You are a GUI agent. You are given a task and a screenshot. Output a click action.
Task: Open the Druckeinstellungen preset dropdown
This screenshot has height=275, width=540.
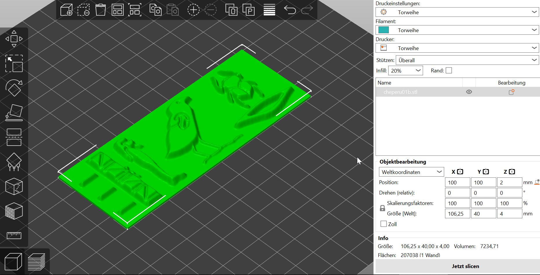tap(457, 12)
